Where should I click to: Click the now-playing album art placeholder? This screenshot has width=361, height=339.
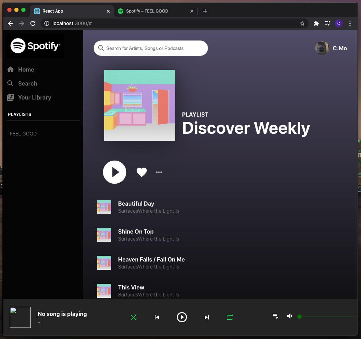tap(20, 317)
